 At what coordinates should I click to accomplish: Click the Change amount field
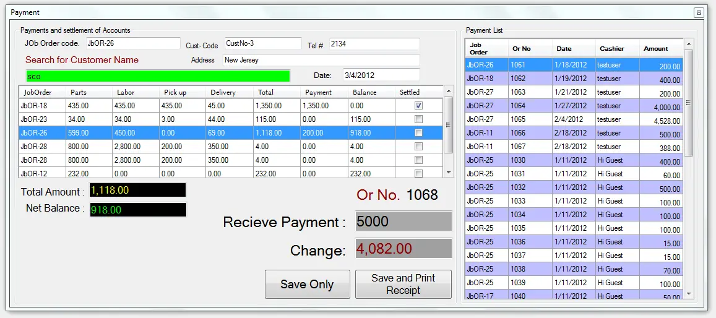coord(403,249)
